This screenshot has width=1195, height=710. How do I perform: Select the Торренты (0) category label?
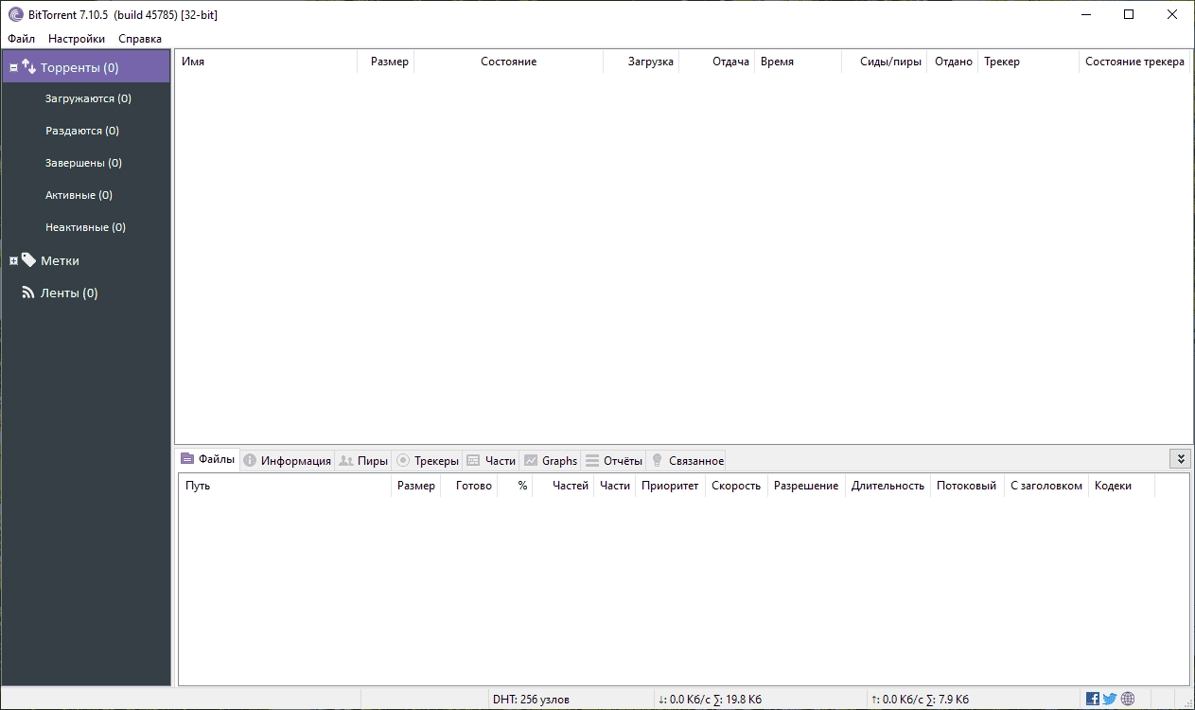(x=79, y=68)
